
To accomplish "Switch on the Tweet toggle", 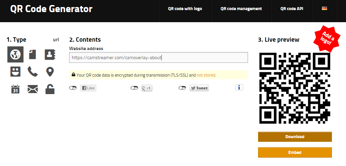I will (182, 88).
